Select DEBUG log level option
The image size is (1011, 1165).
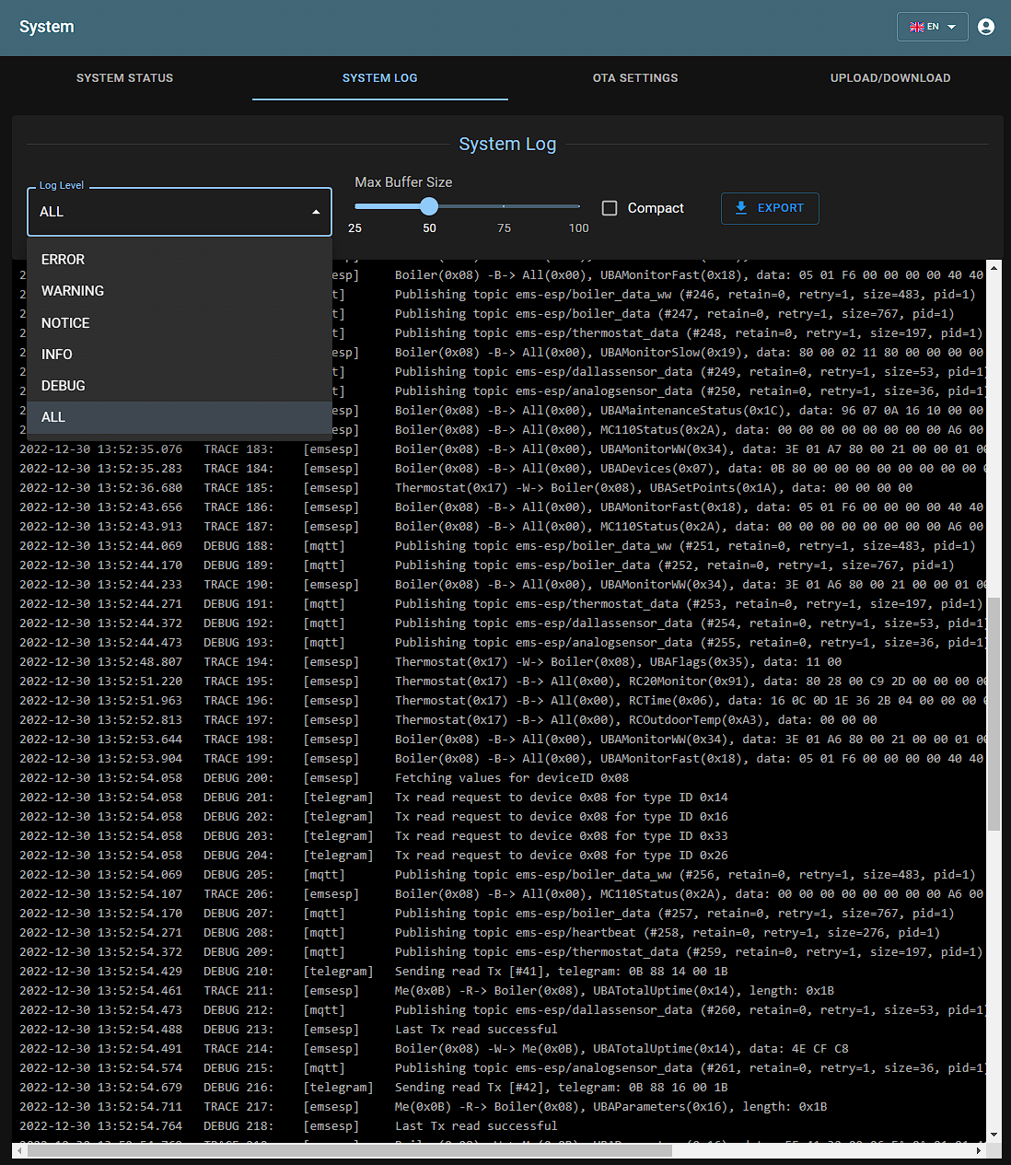coord(64,386)
